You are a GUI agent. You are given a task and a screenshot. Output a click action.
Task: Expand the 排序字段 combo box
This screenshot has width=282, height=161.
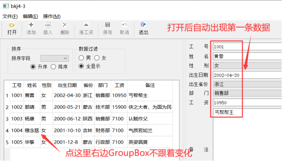coord(55,58)
